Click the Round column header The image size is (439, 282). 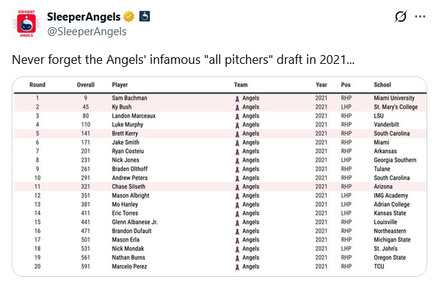point(37,85)
